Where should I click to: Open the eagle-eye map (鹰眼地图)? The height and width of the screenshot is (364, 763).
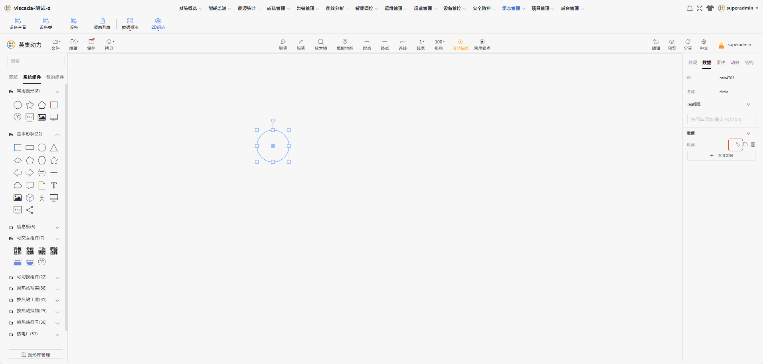pos(345,45)
